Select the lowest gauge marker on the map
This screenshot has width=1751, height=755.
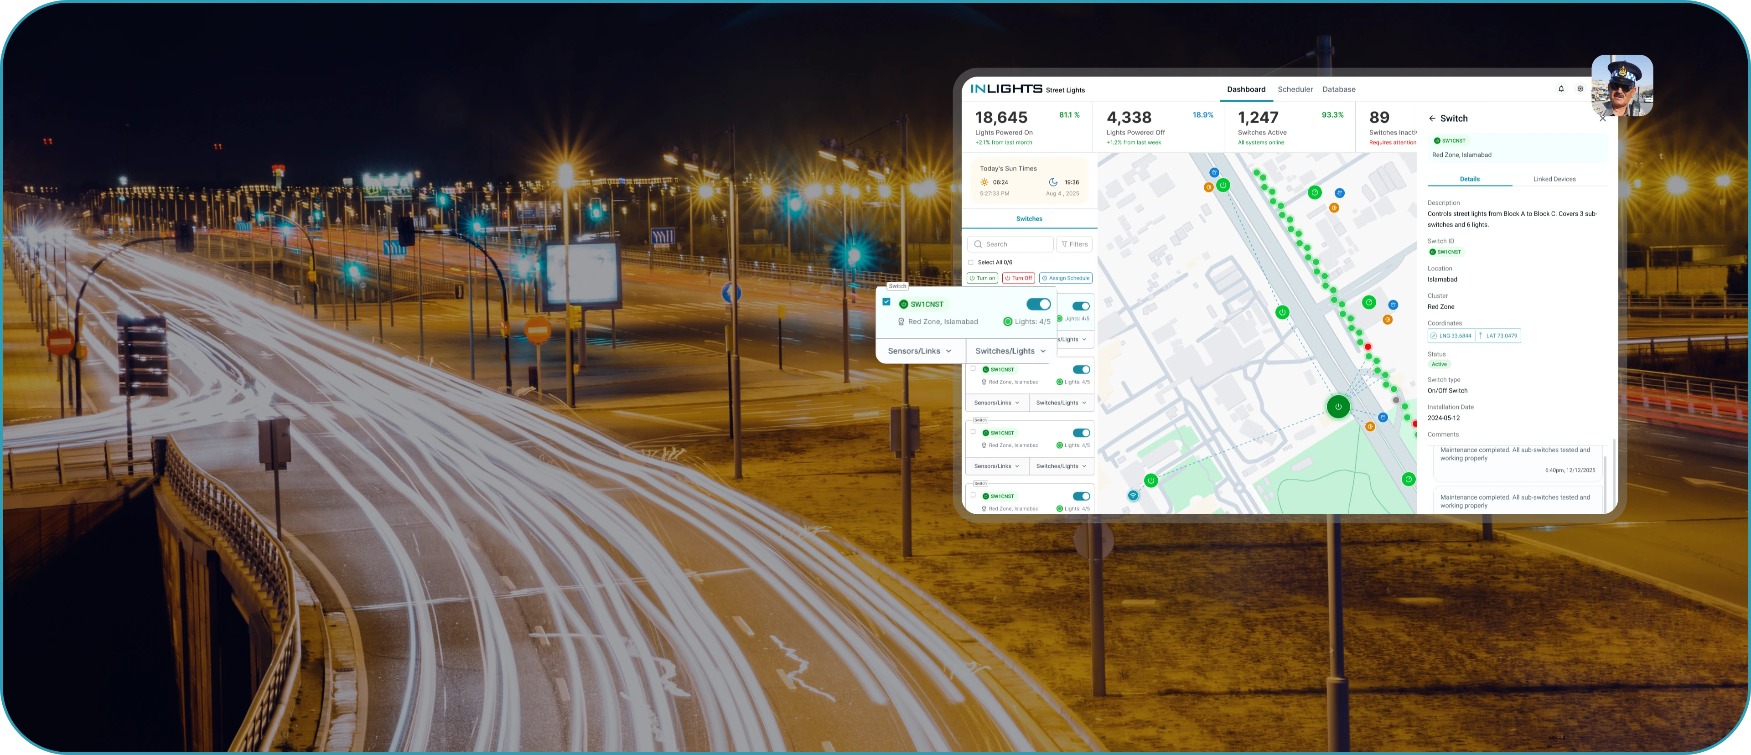(x=1409, y=479)
